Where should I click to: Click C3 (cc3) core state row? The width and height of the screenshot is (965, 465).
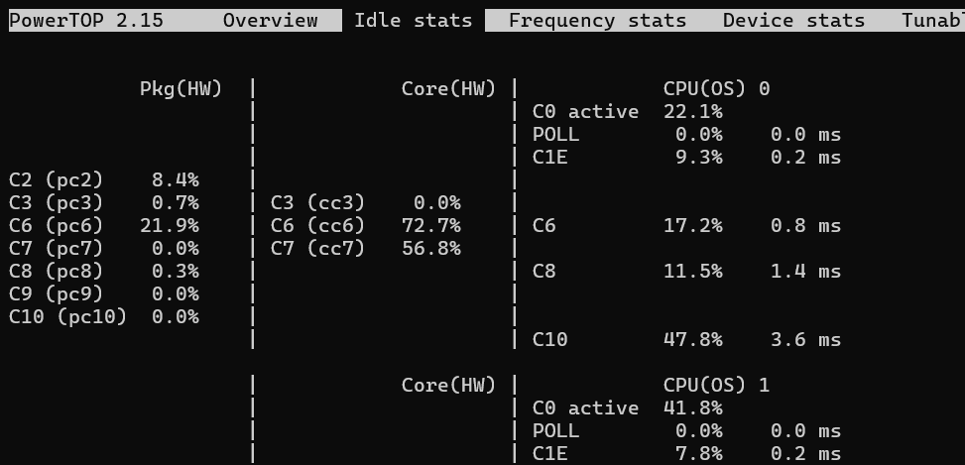[x=366, y=202]
